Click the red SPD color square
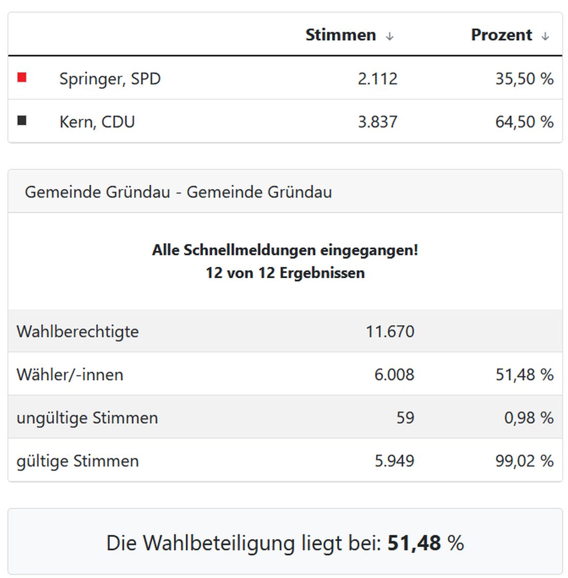The image size is (568, 578). point(22,77)
